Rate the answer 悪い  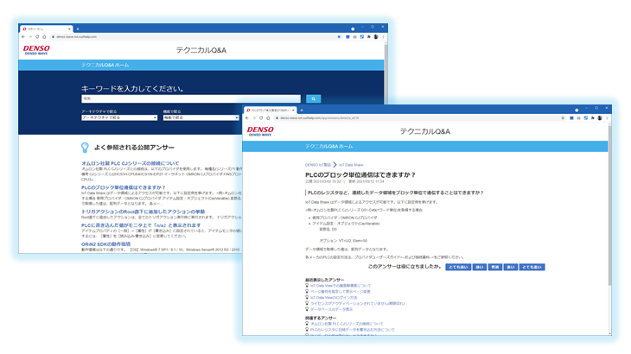click(x=511, y=267)
